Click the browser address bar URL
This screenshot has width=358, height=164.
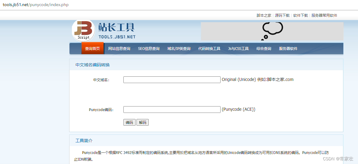pyautogui.click(x=36, y=5)
